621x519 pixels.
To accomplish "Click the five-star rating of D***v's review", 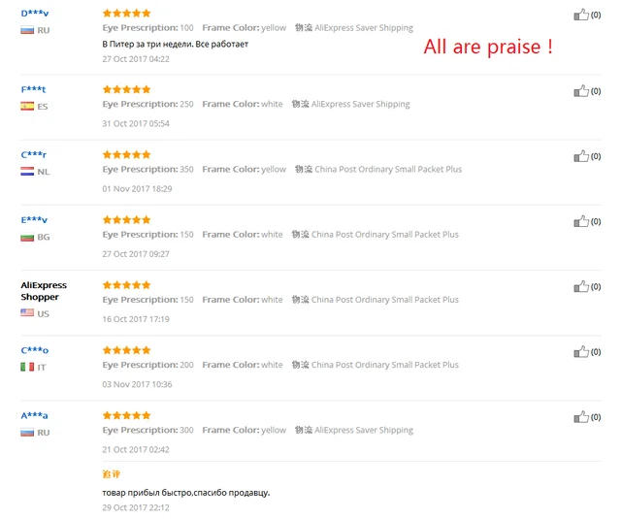I will coord(127,13).
